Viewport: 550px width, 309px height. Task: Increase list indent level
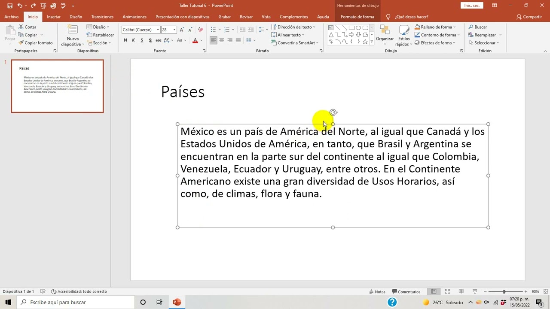click(x=251, y=30)
